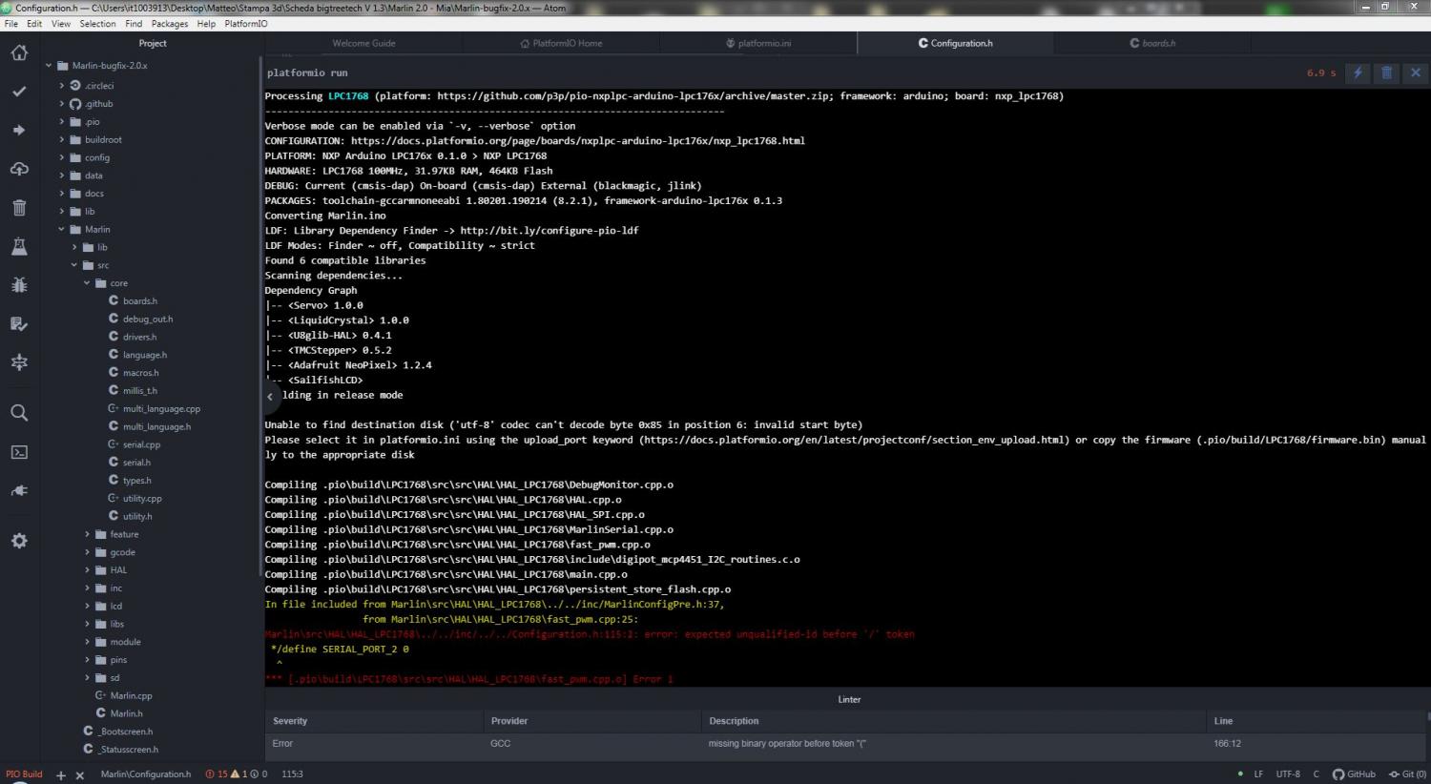Click the Project tree view header
1431x784 pixels.
click(x=153, y=43)
